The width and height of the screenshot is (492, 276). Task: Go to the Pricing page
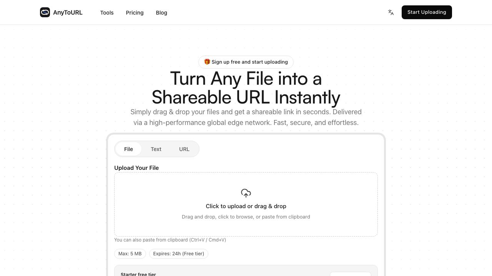pos(135,13)
